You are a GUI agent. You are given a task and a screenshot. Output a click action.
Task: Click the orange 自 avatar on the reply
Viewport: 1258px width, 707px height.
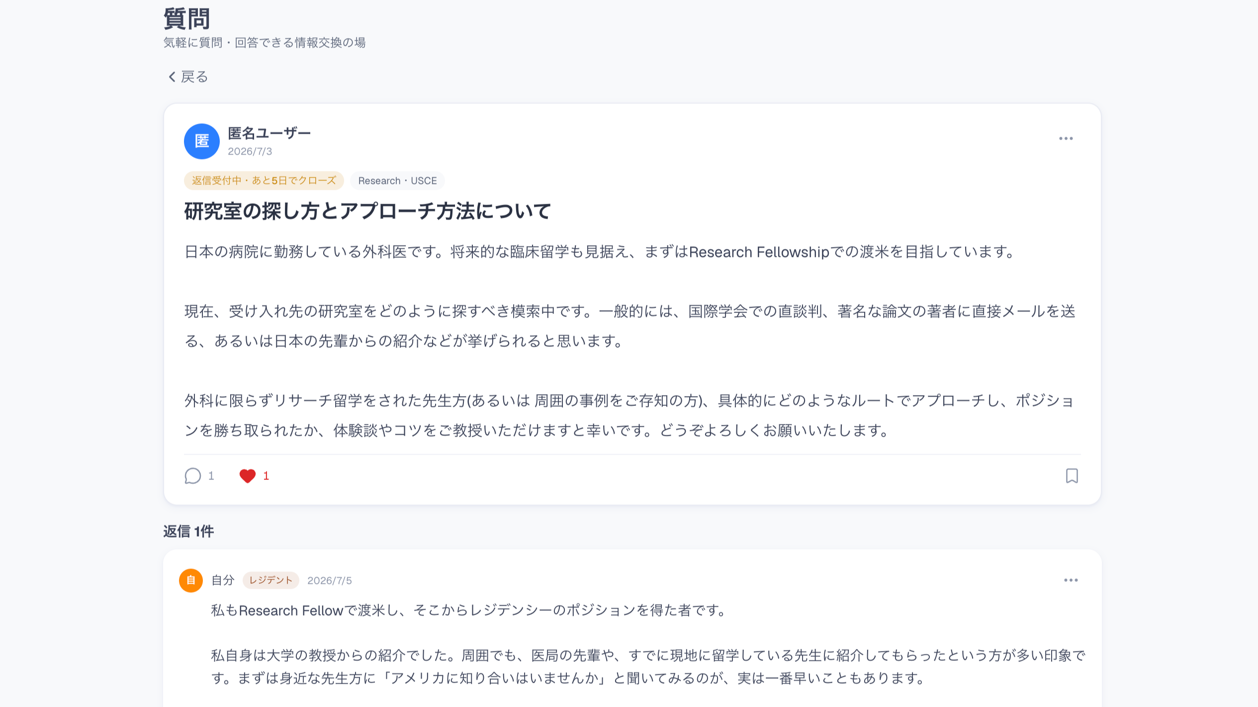(x=191, y=580)
